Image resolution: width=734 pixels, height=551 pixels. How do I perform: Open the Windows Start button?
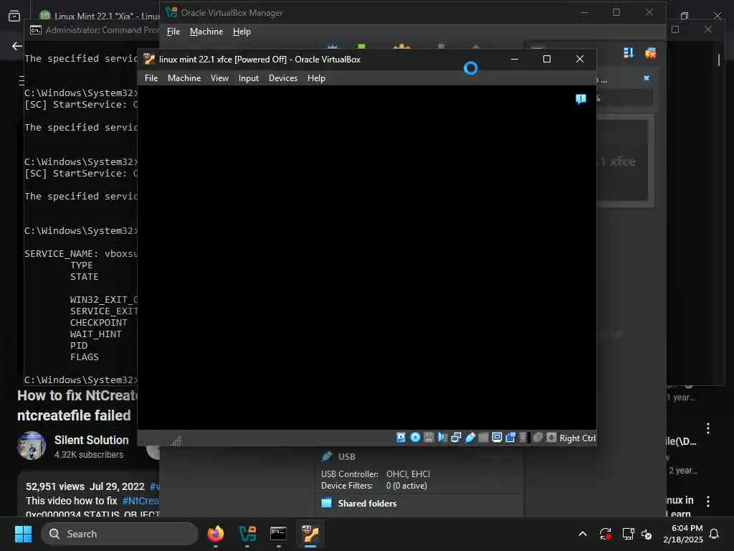pos(23,534)
